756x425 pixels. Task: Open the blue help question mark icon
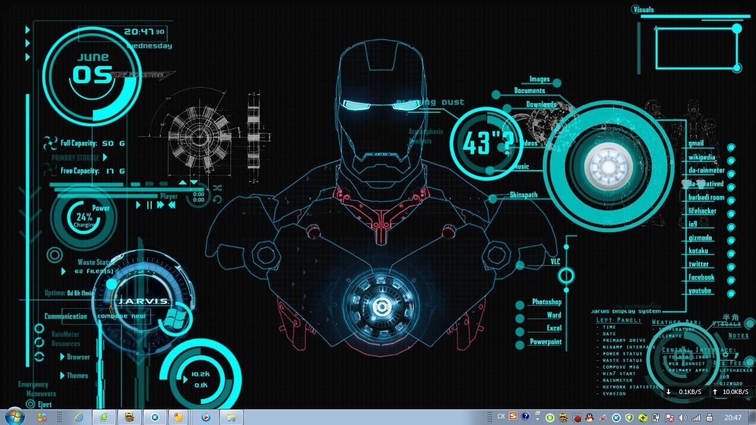(526, 417)
